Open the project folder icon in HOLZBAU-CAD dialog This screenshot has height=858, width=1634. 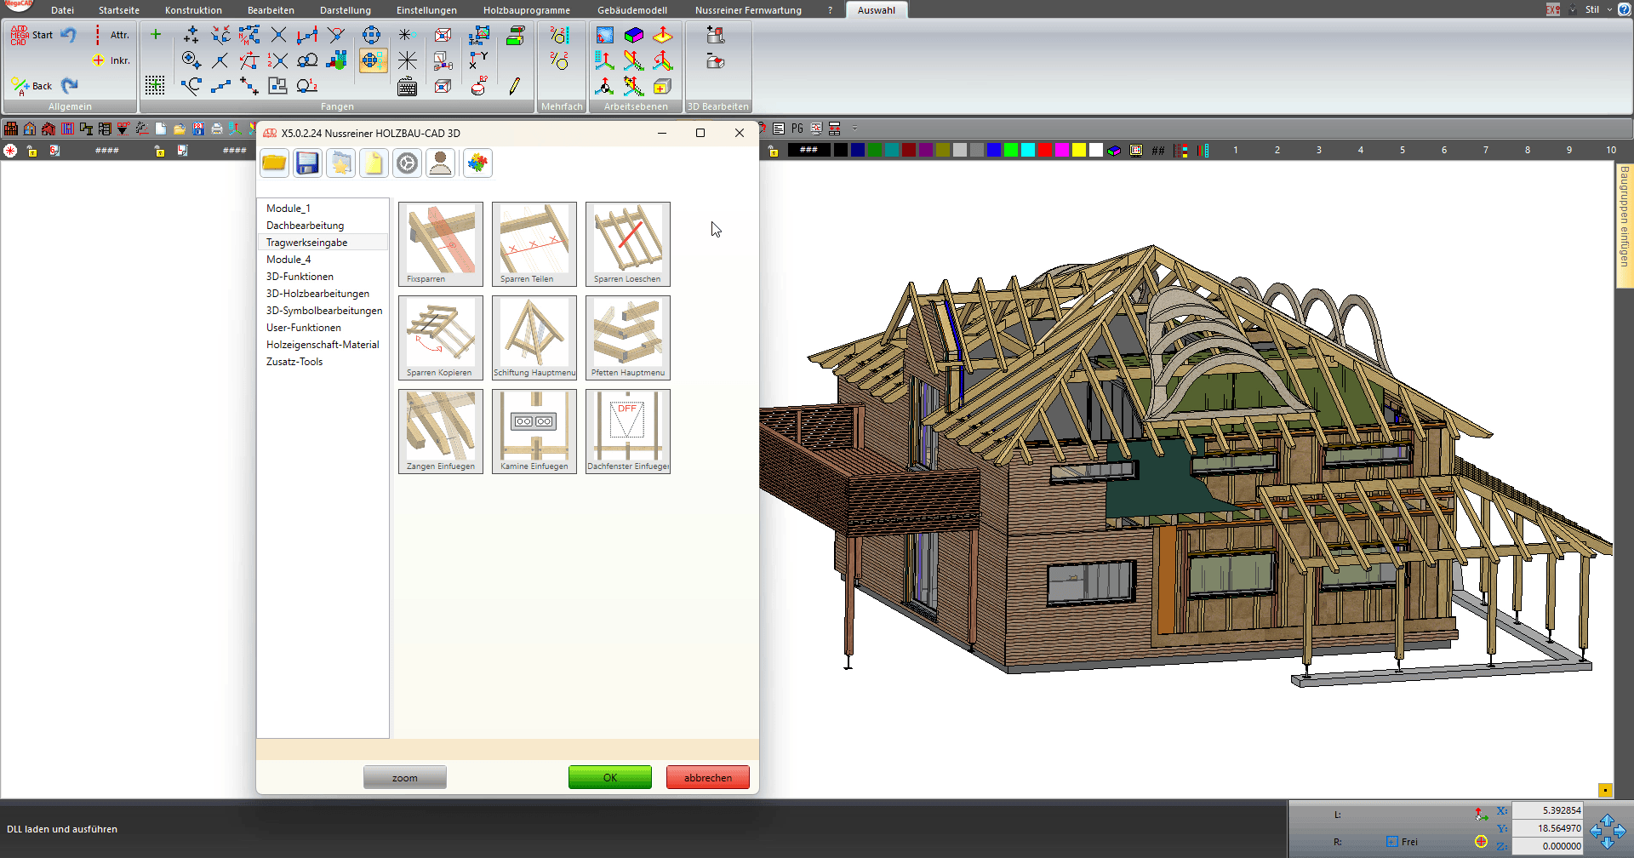point(274,163)
